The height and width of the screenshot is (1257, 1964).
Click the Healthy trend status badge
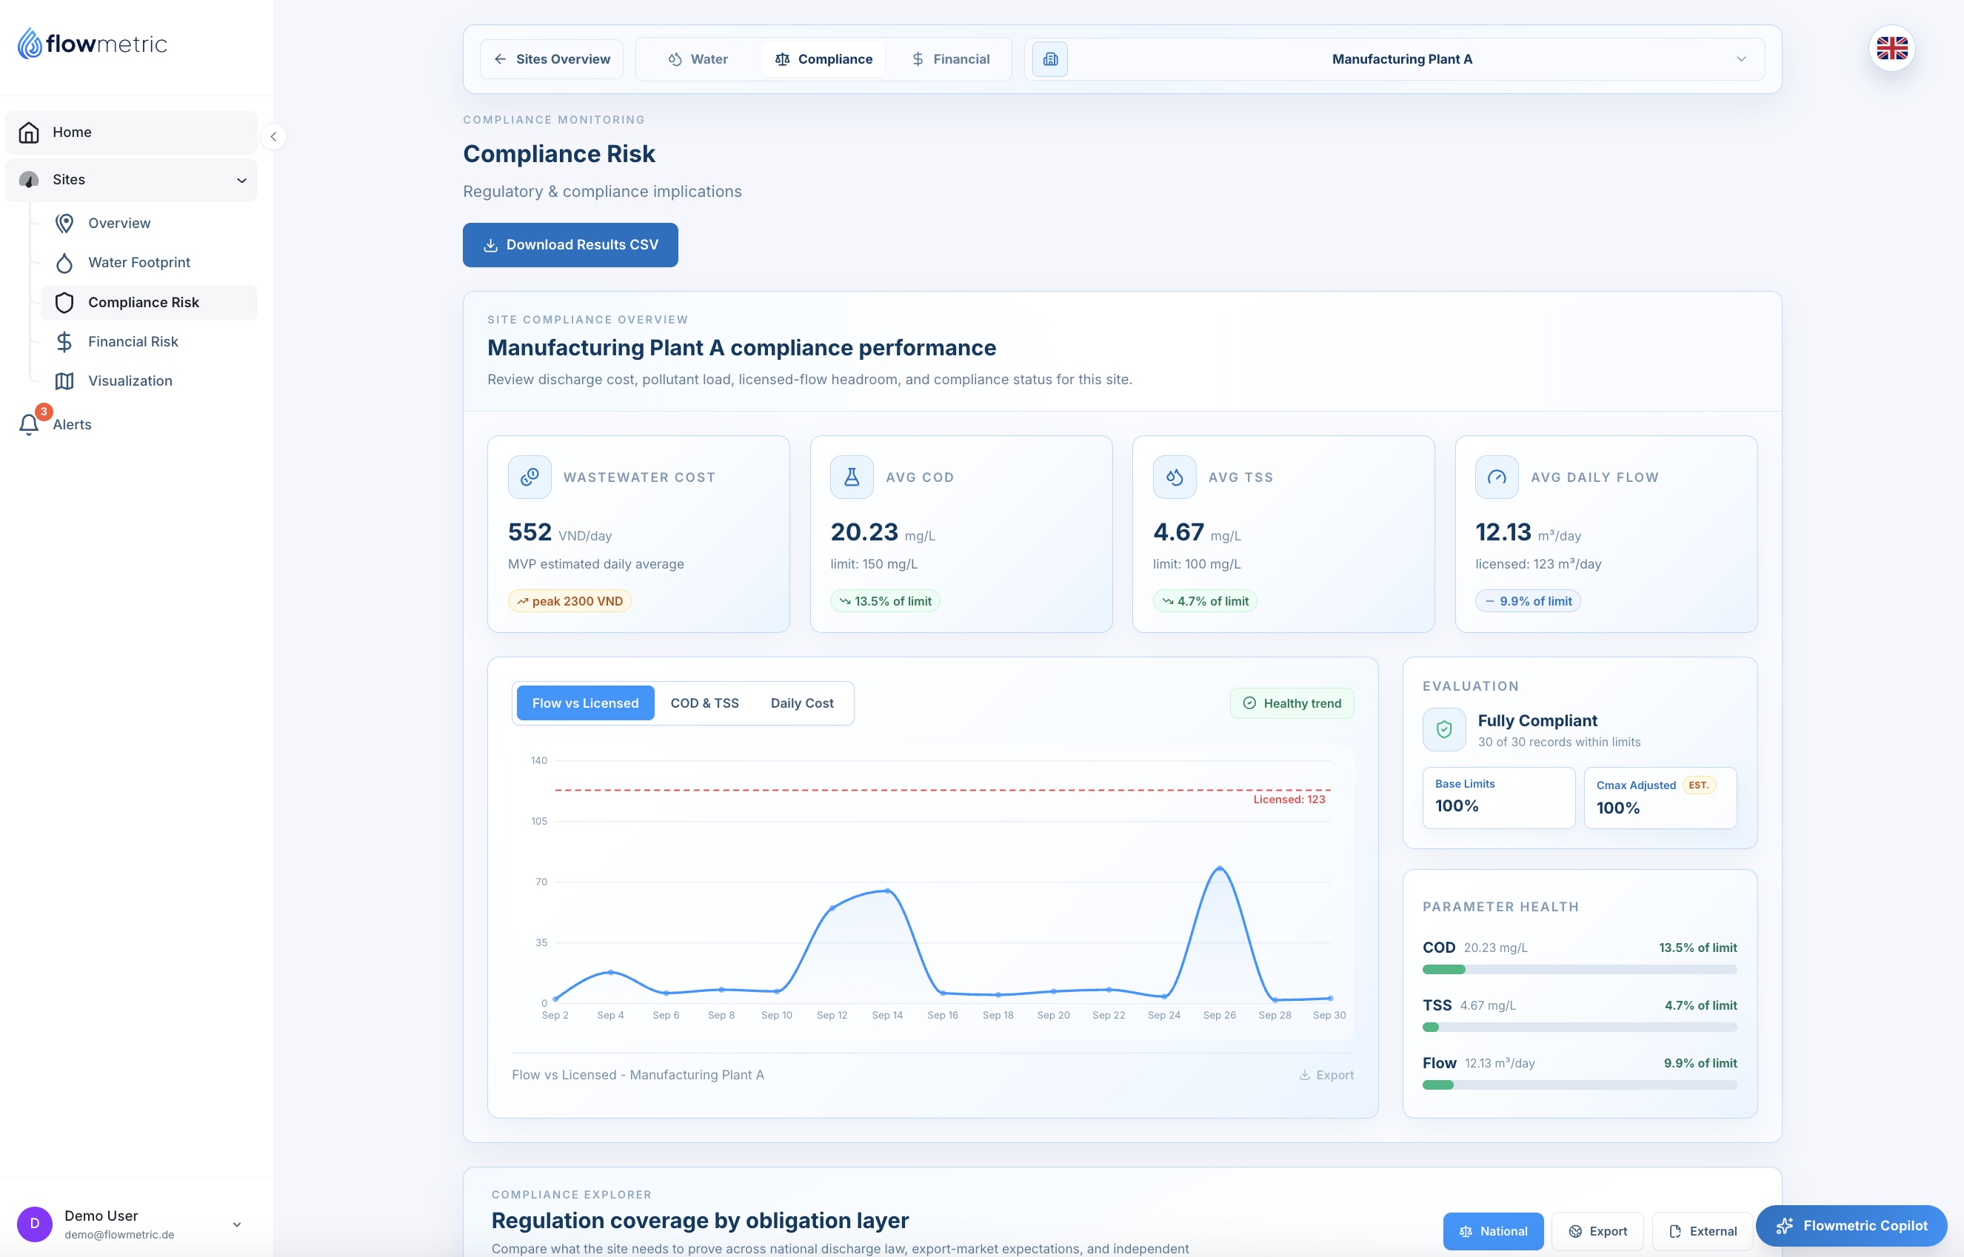1292,703
